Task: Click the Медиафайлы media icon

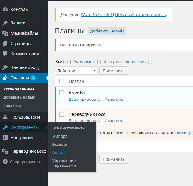Action: tap(5, 33)
